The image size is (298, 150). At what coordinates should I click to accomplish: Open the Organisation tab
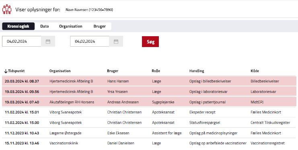tap(71, 26)
